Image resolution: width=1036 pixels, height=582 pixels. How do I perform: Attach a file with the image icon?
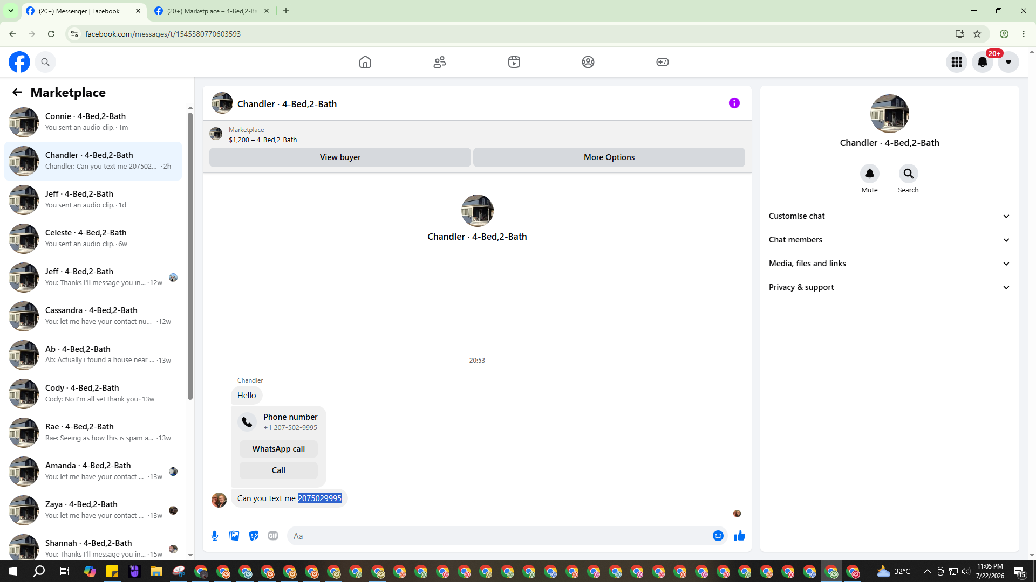click(x=234, y=536)
